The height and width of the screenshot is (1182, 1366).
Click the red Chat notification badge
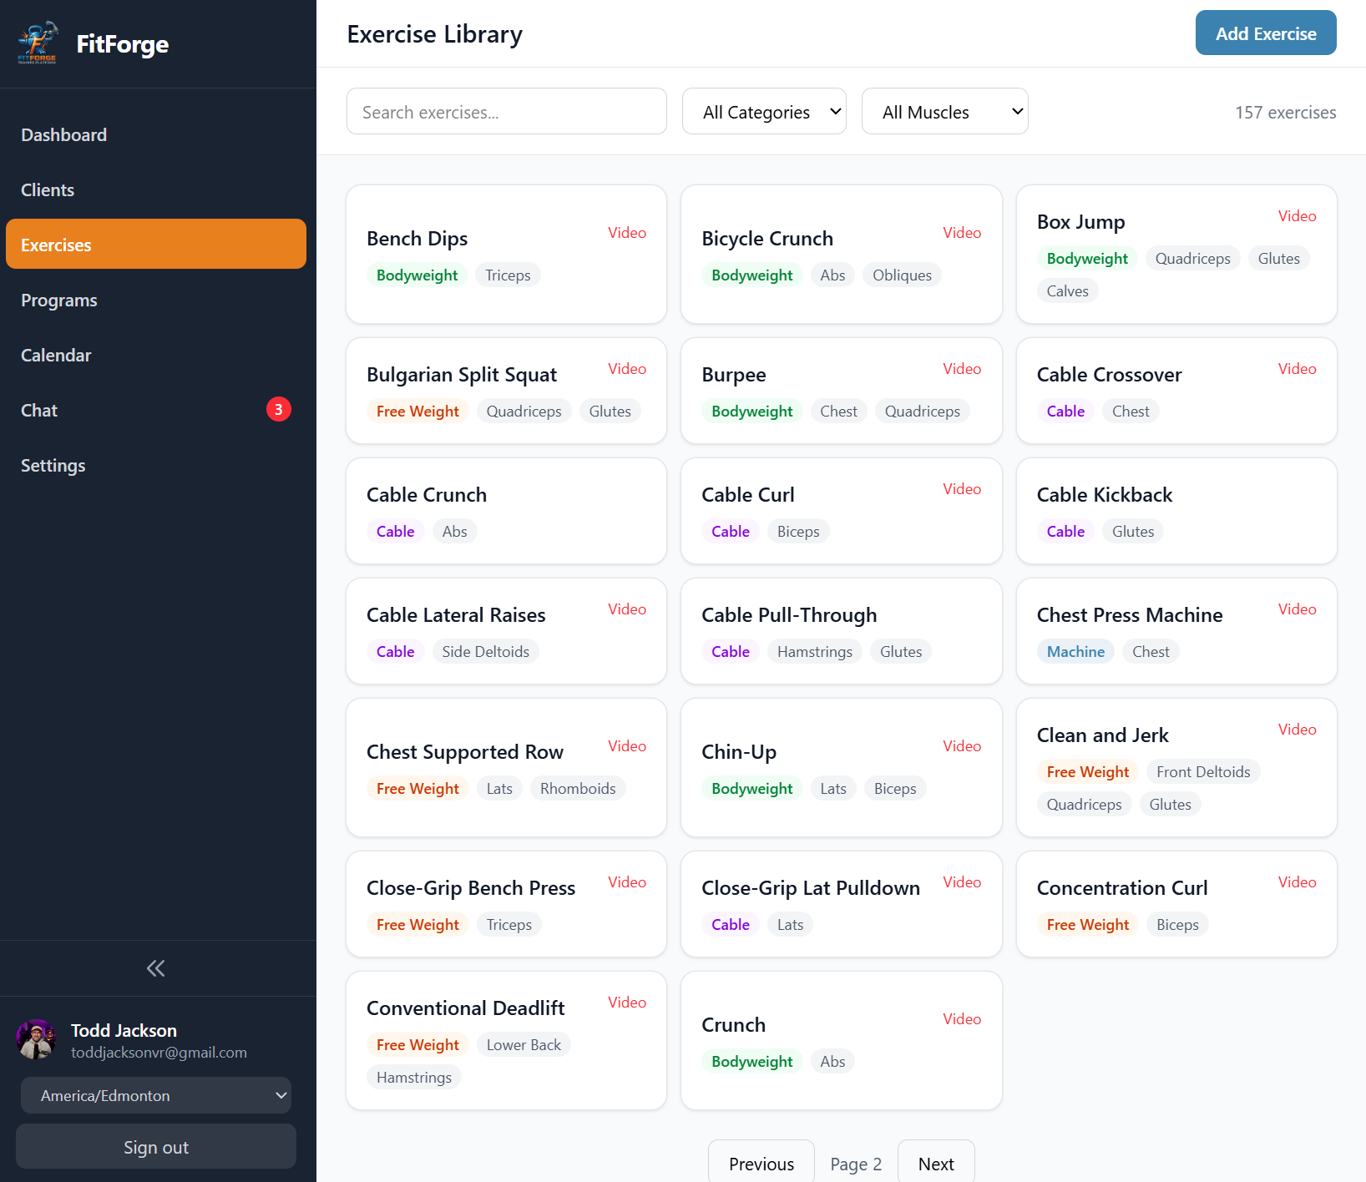tap(279, 409)
